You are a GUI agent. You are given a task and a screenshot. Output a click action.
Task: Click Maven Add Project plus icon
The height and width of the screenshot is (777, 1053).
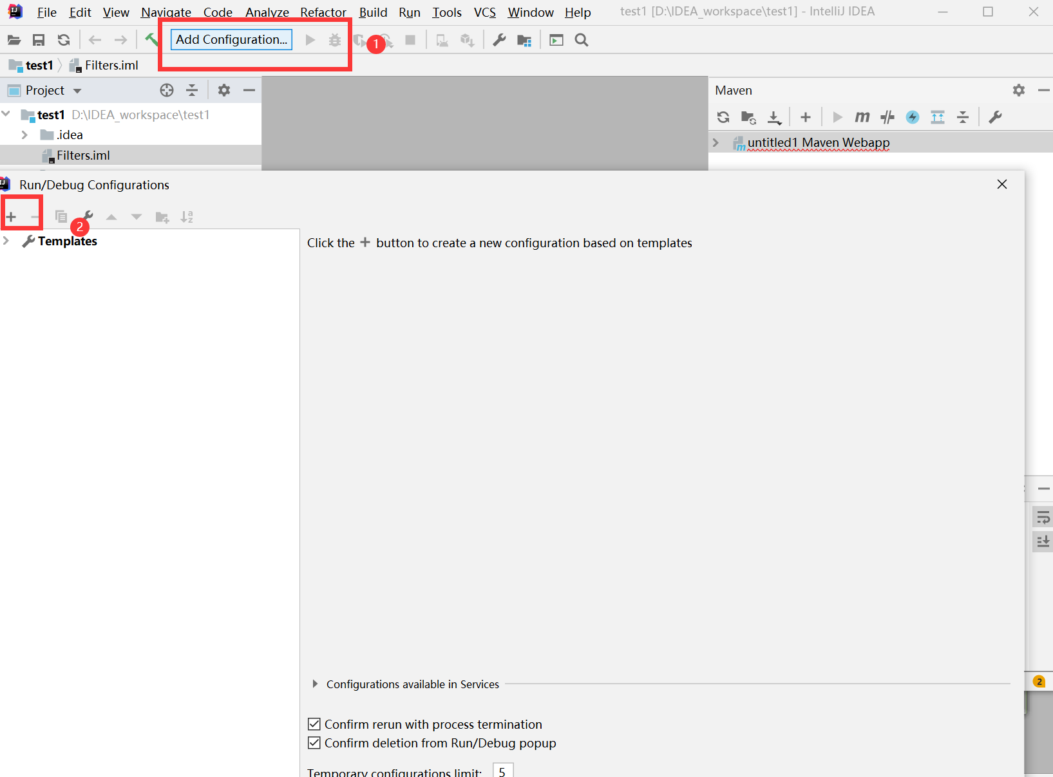(806, 117)
